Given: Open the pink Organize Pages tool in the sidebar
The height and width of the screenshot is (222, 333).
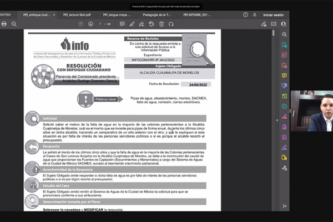Looking at the screenshot, I should (284, 56).
